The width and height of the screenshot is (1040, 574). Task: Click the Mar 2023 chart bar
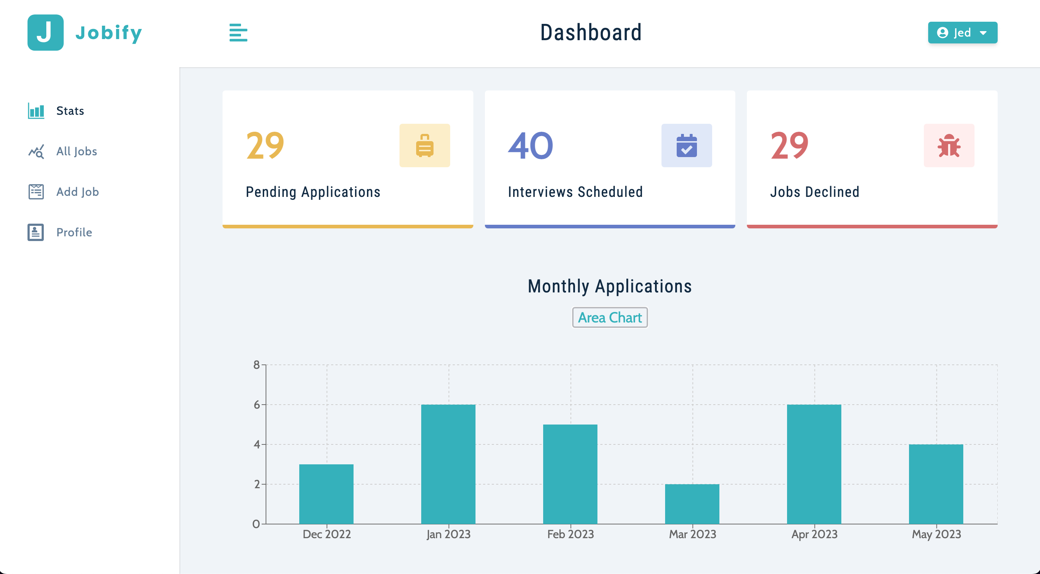tap(692, 504)
